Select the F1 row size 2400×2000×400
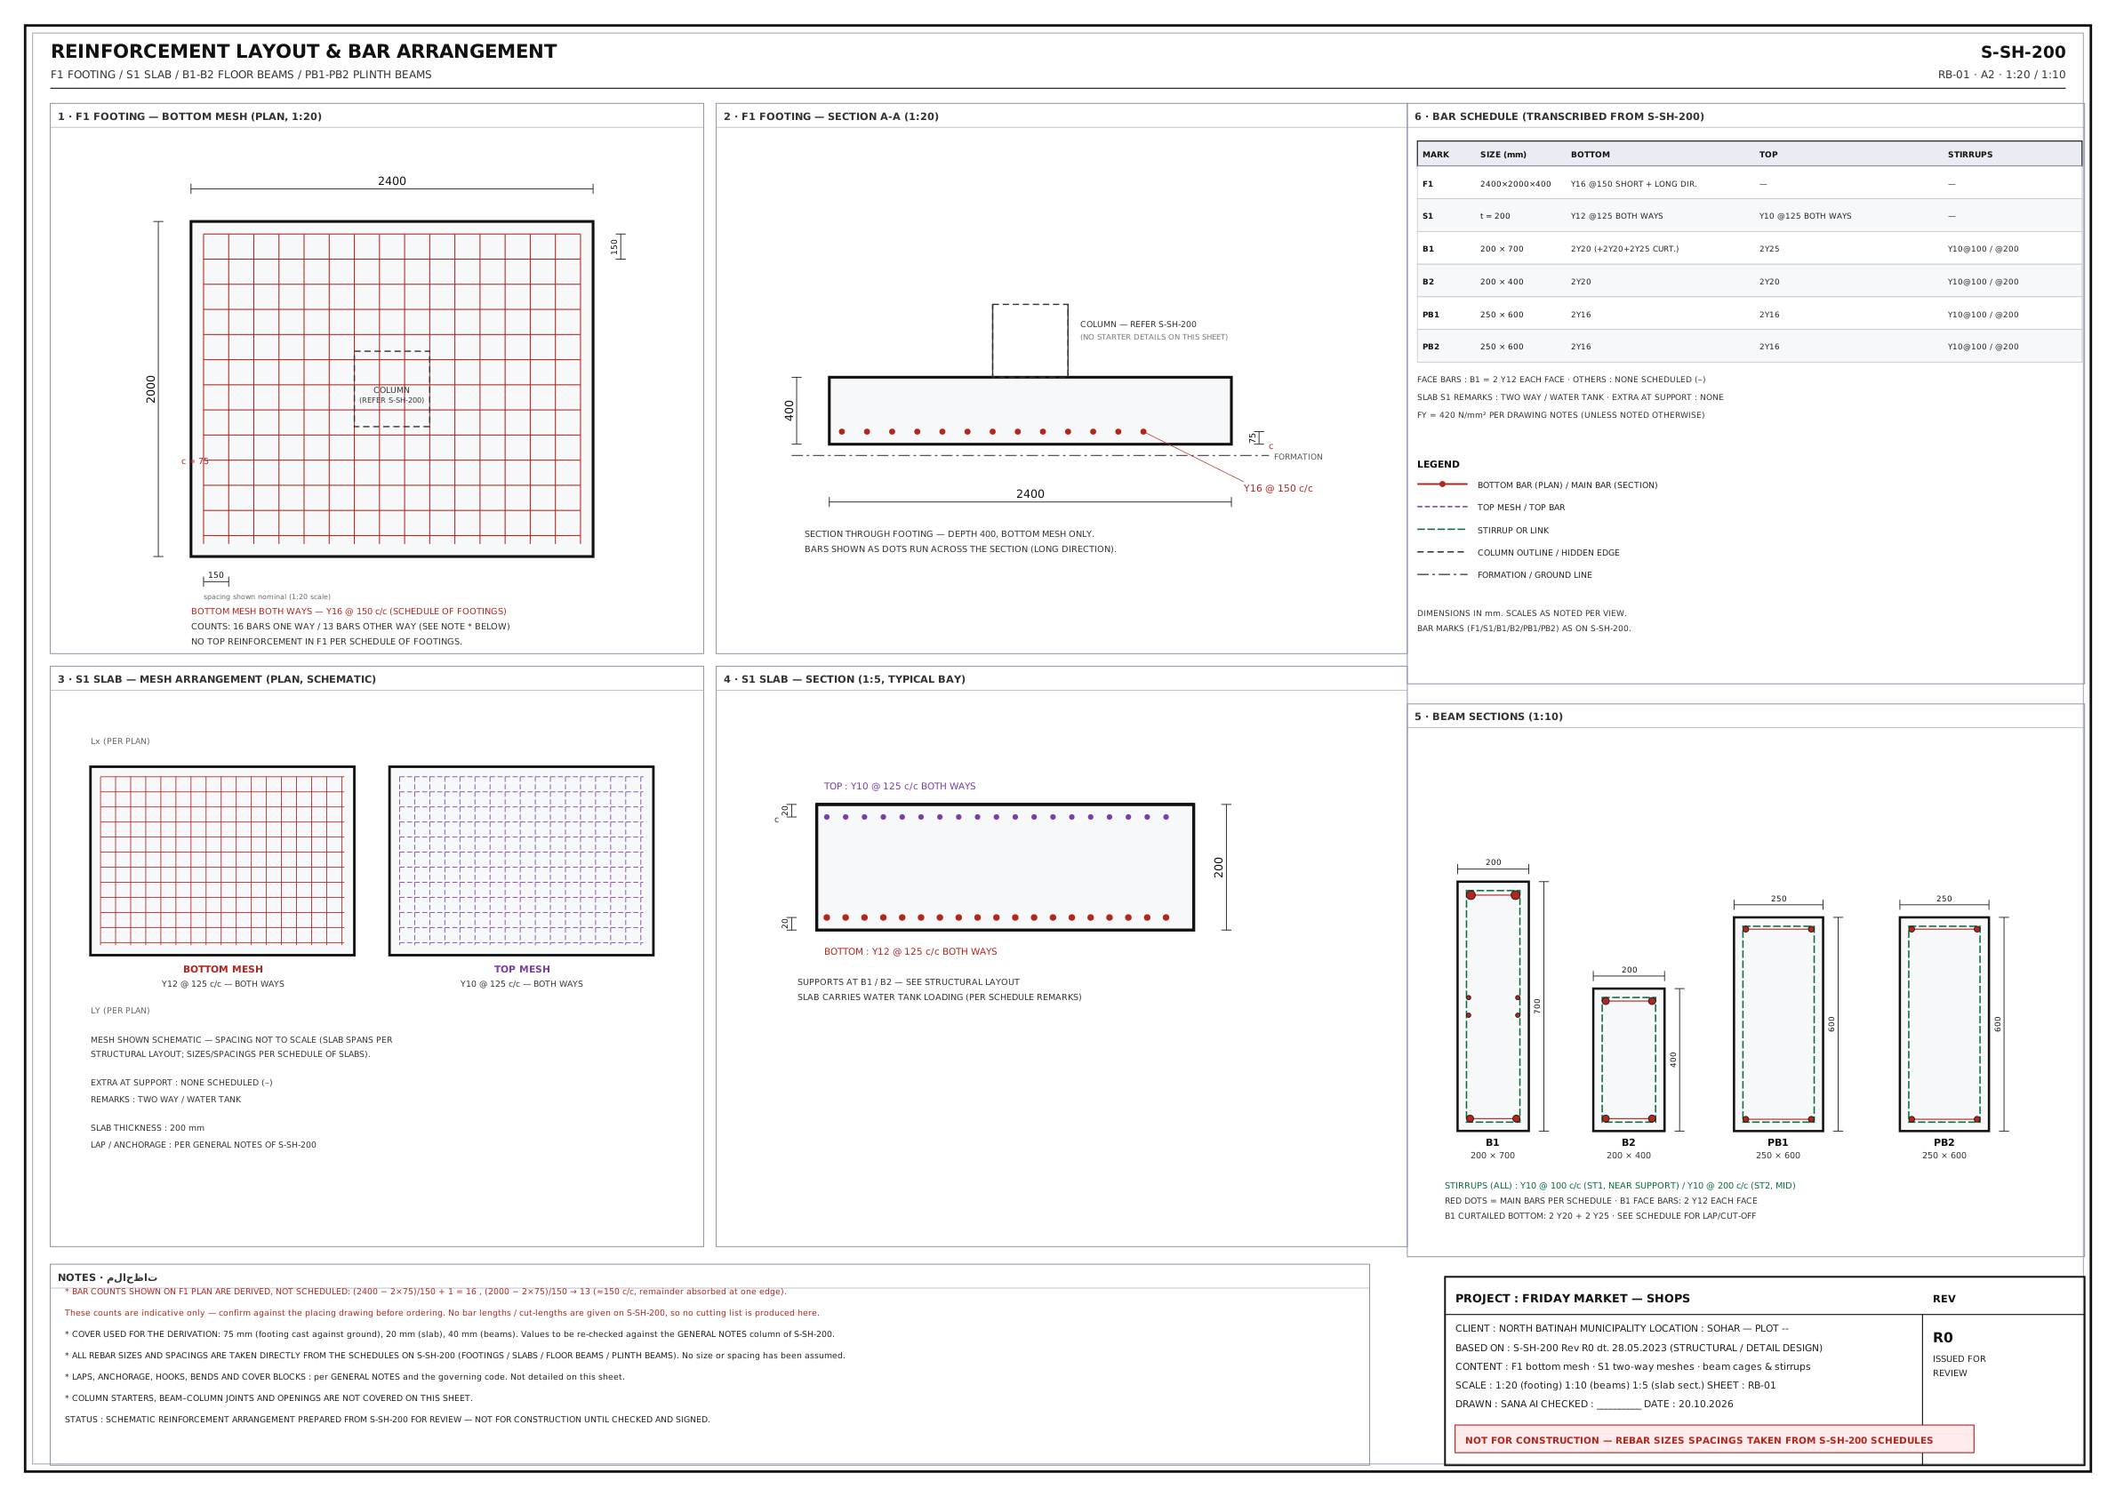Screen dimensions: 2116x1497 [x=1516, y=184]
